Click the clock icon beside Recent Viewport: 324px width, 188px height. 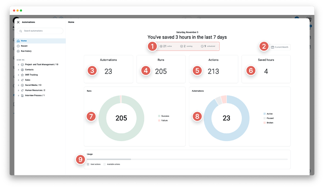18,46
